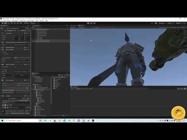The height and width of the screenshot is (140, 187).
Task: Open the Mesh Renderer help icon
Action: pyautogui.click(x=25, y=47)
